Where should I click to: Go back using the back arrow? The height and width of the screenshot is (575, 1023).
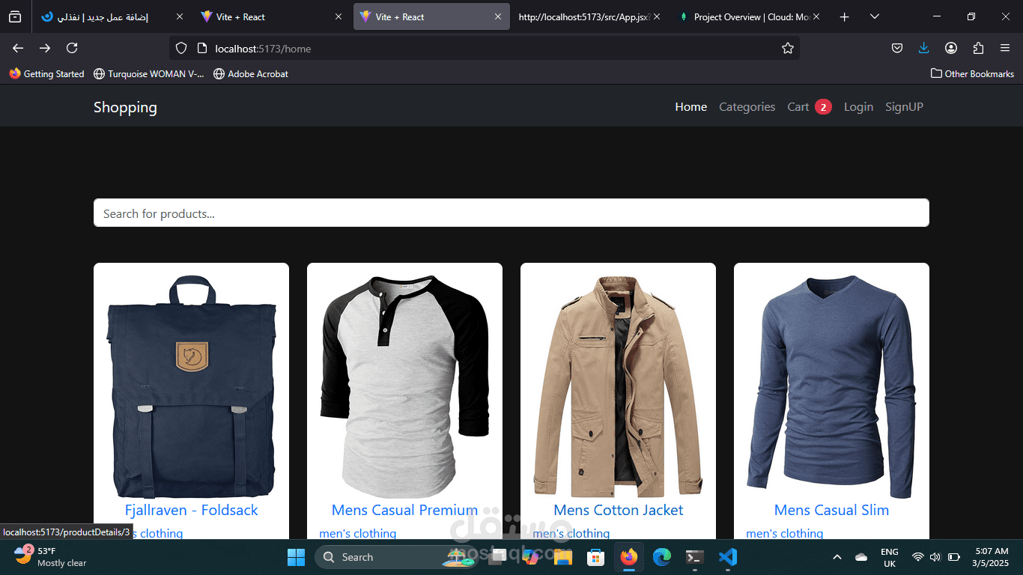click(17, 47)
